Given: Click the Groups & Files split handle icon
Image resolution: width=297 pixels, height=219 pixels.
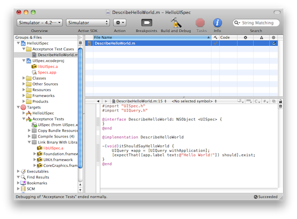Looking at the screenshot, I should point(80,38).
